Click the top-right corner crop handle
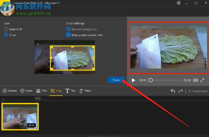 tap(93, 47)
